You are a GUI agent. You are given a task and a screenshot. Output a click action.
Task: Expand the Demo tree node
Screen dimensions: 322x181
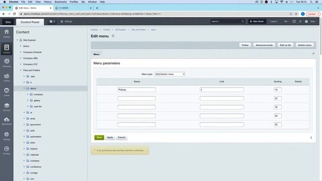pos(21,46)
